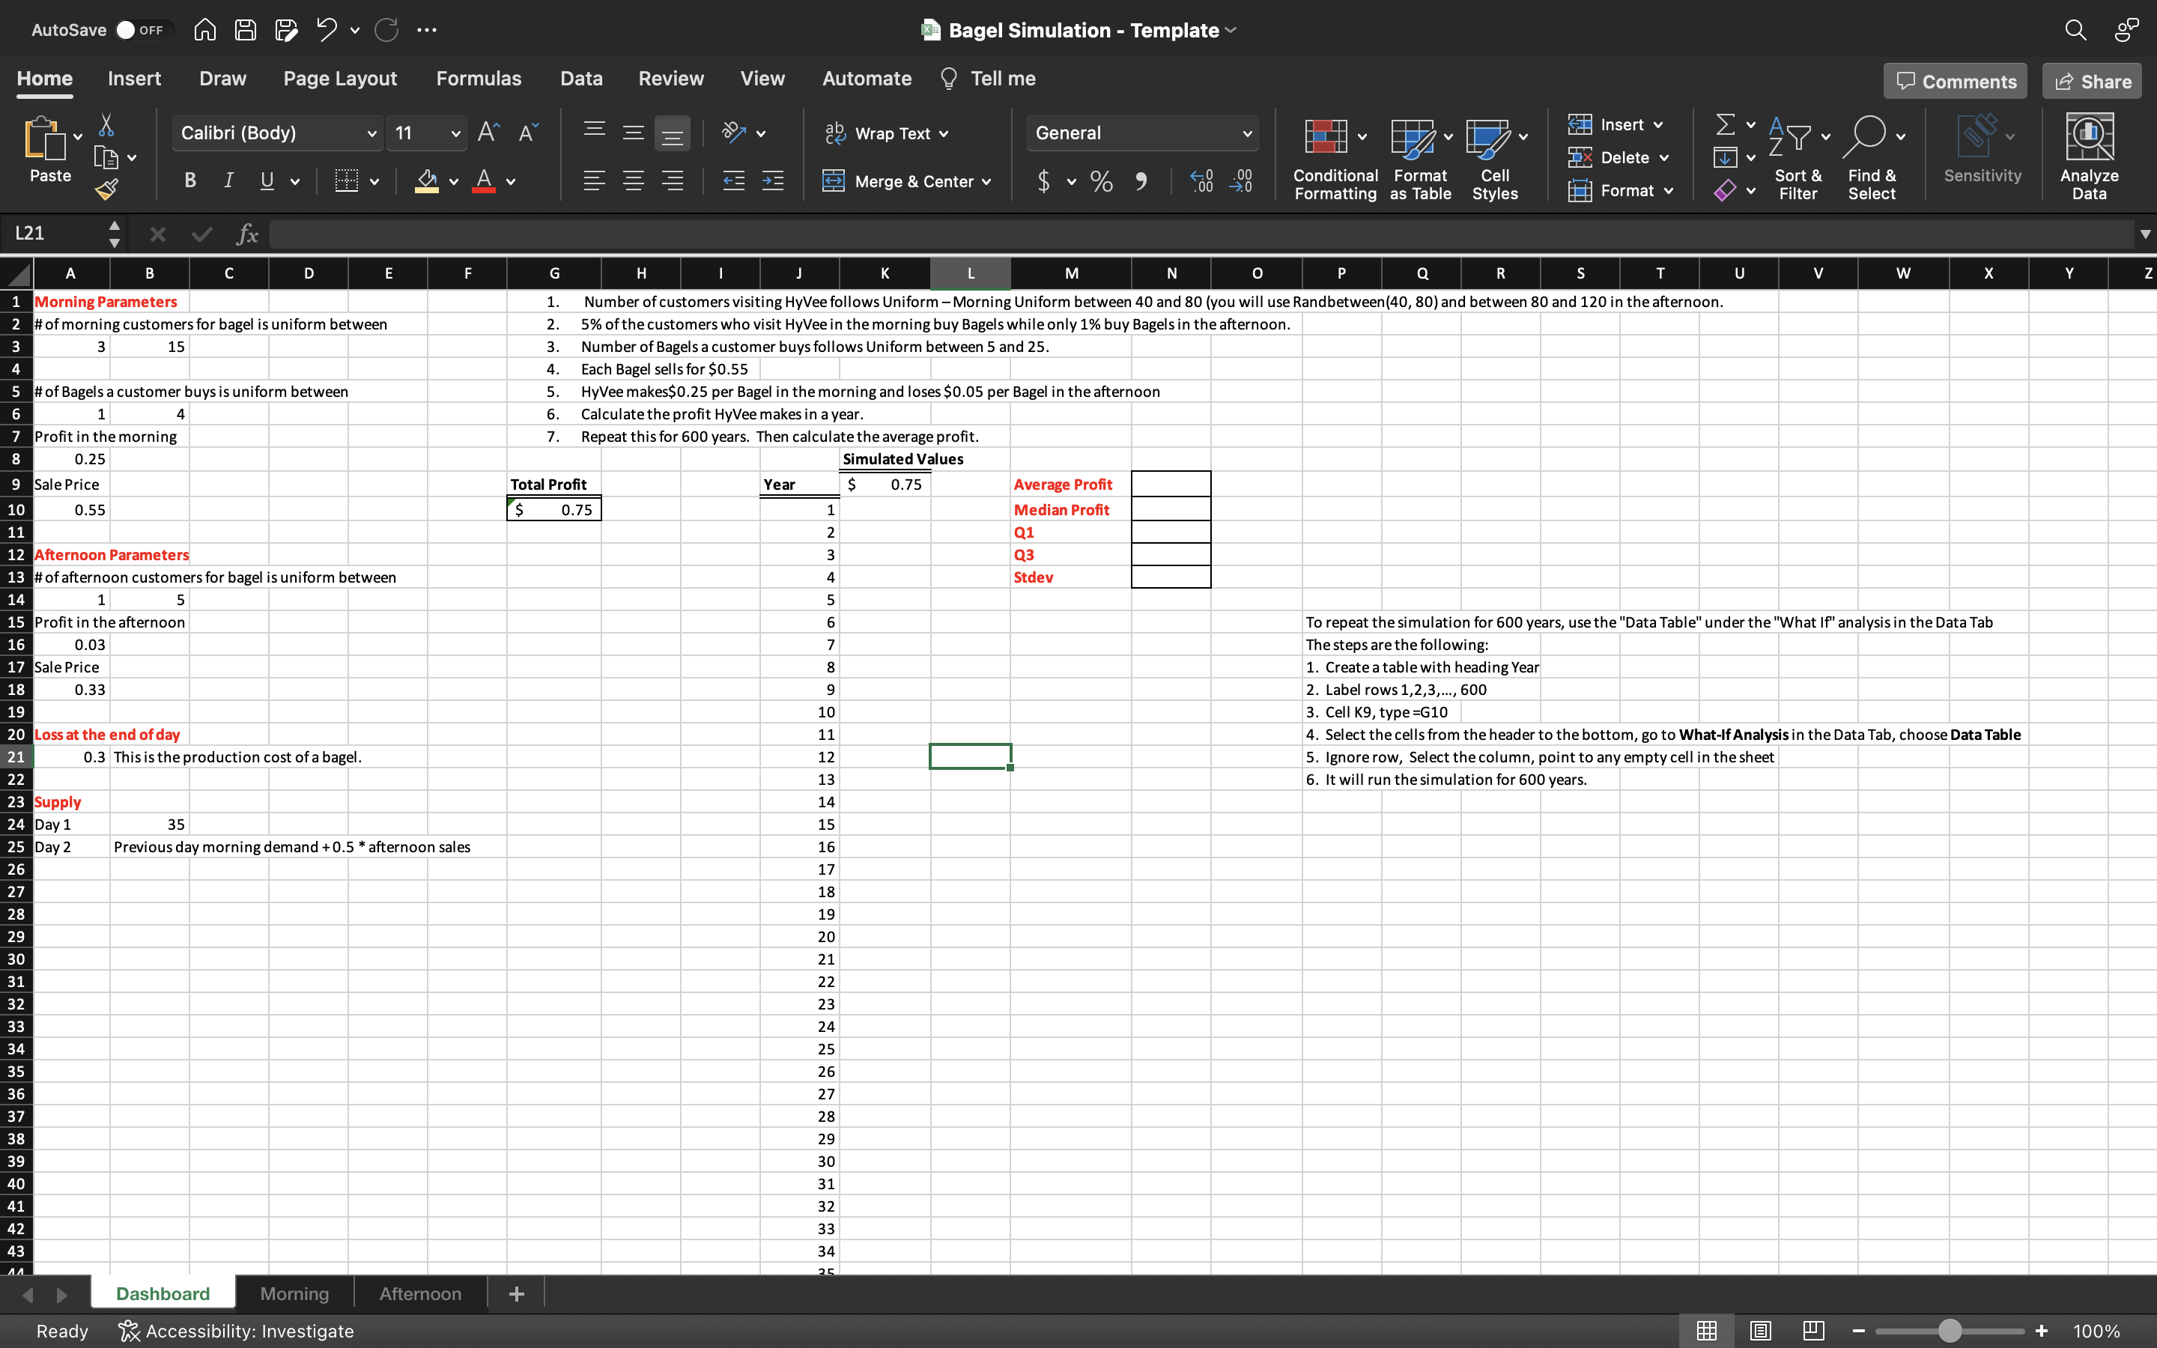Open the font name dropdown

[371, 134]
